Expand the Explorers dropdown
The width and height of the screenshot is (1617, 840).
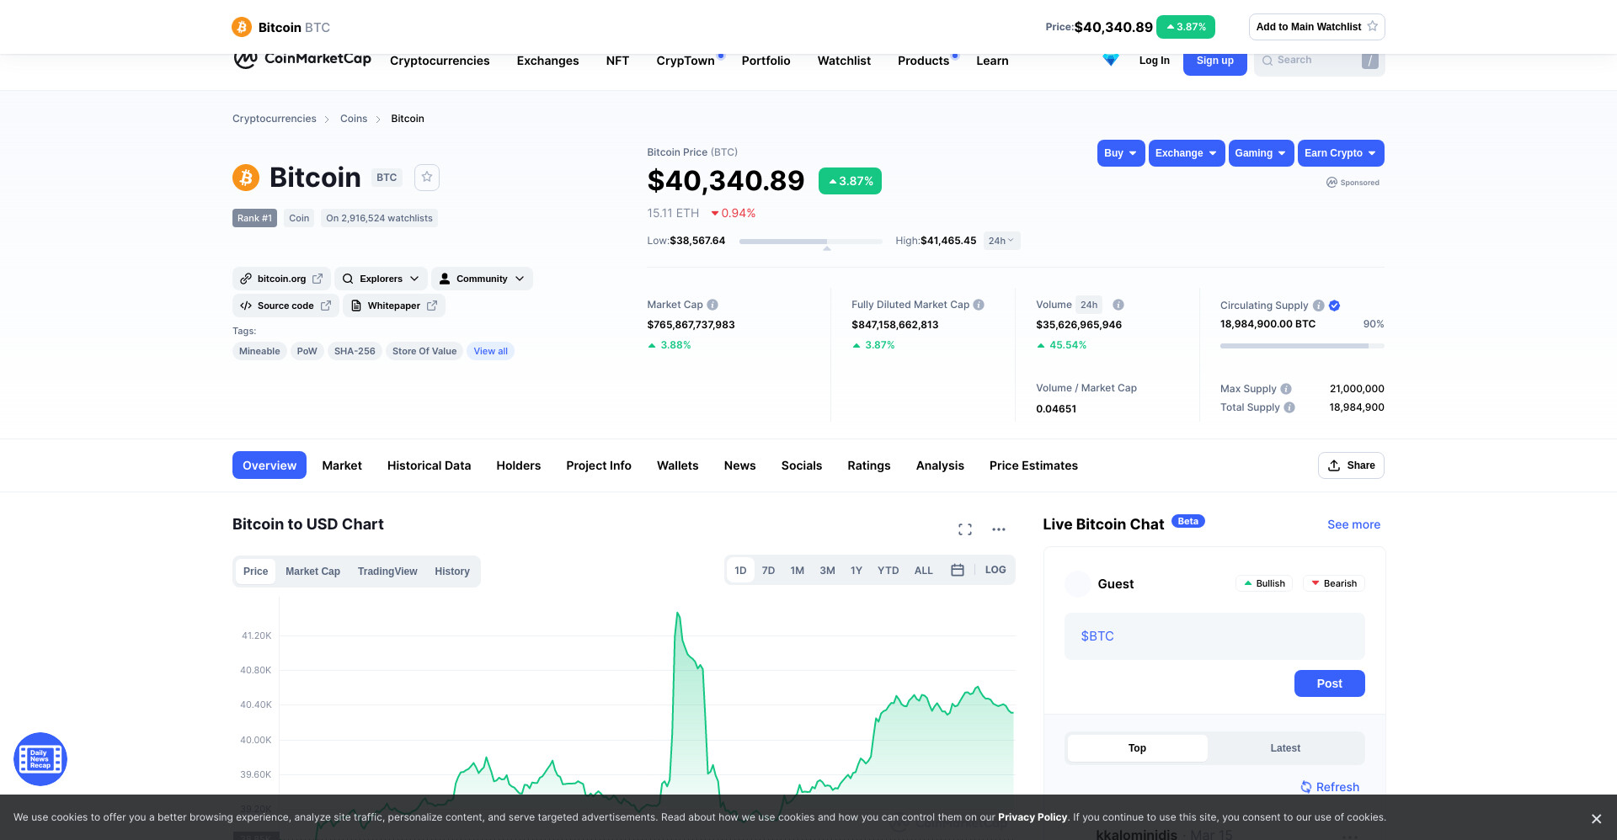coord(381,279)
